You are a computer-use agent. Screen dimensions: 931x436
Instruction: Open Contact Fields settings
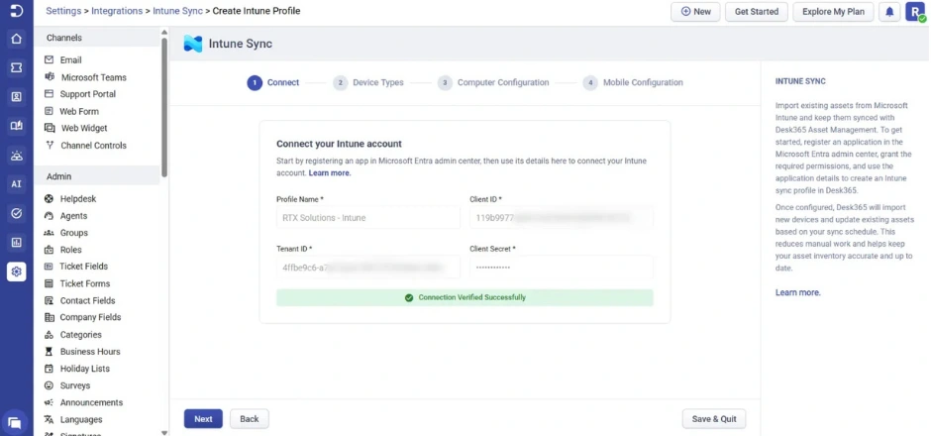pyautogui.click(x=87, y=300)
